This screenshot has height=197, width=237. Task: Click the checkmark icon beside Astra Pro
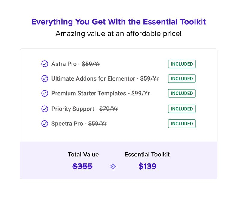click(45, 64)
